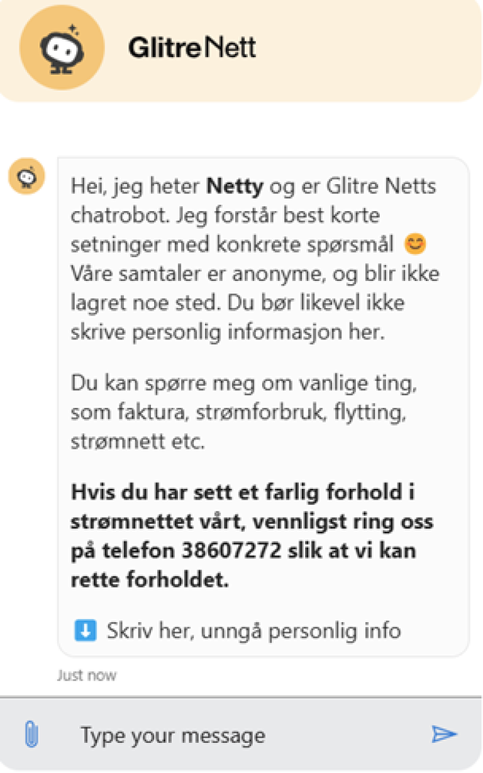The height and width of the screenshot is (773, 483).
Task: Click the paperclip attachment icon
Action: (31, 734)
